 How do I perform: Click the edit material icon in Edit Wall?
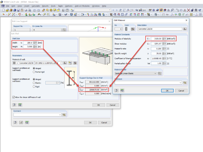pos(75,63)
